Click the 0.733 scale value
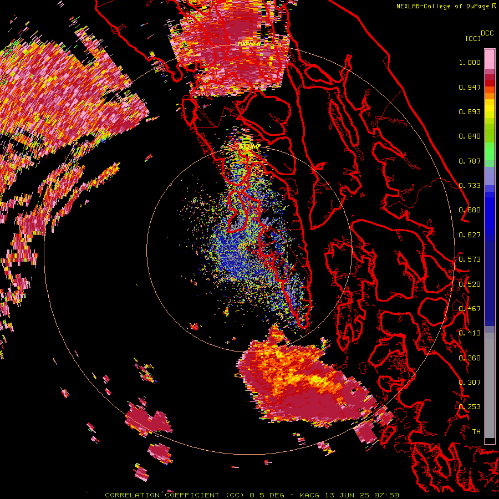The width and height of the screenshot is (499, 499). (x=470, y=186)
